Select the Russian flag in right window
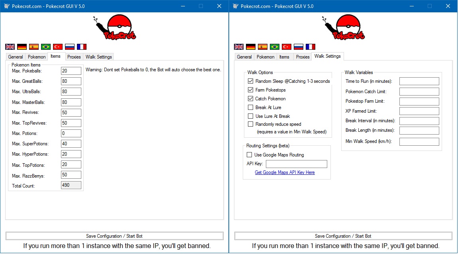The image size is (458, 254). point(299,47)
